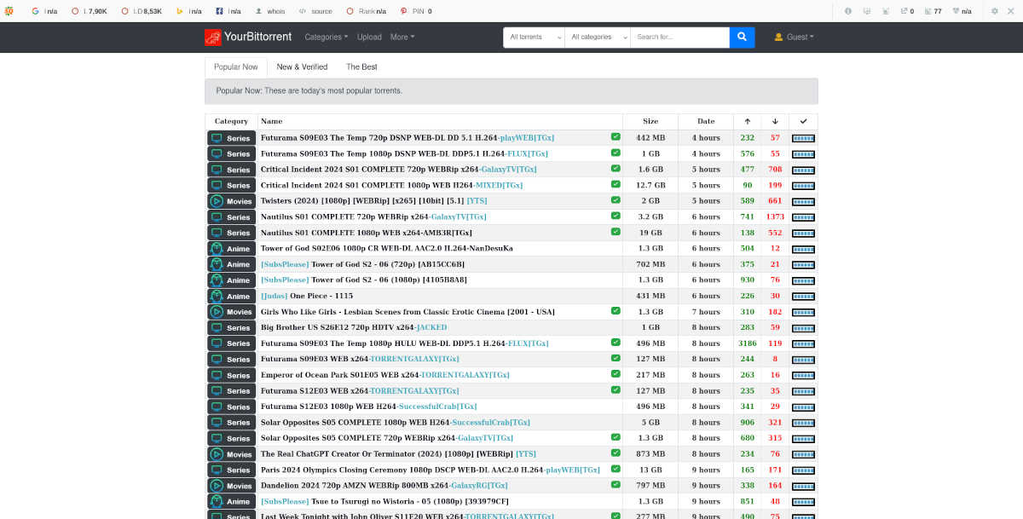Sort by leechers down-arrow column header
This screenshot has width=1023, height=519.
point(775,121)
